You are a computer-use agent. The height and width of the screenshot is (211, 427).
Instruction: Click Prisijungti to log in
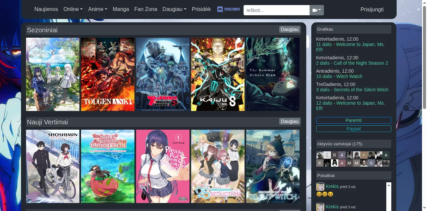coord(372,9)
